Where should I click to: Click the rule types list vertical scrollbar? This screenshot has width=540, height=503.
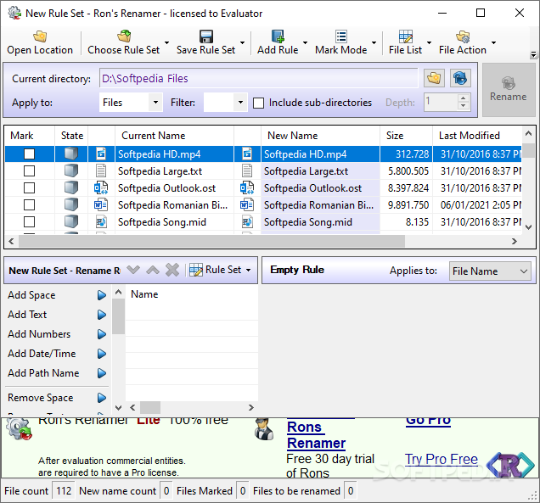119,316
